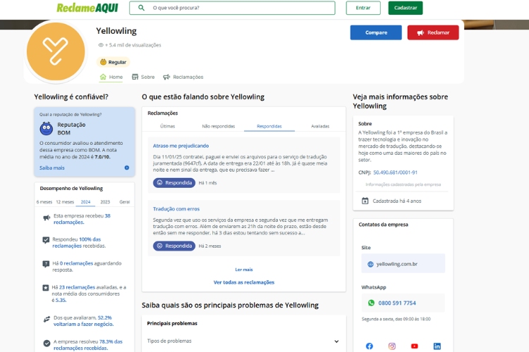Click the WhatsApp number 0800 591 7754
The image size is (529, 352).
coord(397,303)
